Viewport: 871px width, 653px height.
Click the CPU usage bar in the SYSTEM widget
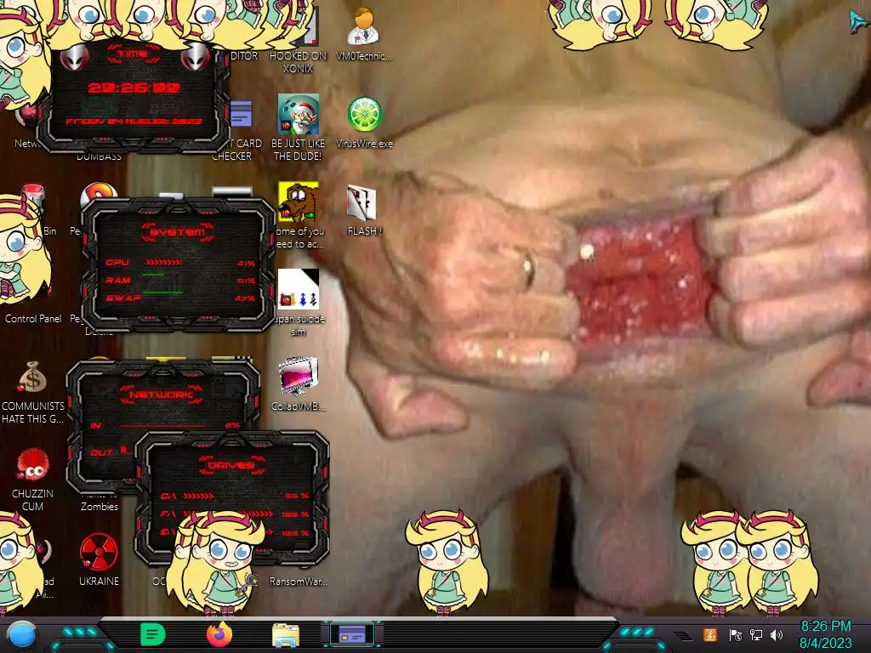pos(163,262)
